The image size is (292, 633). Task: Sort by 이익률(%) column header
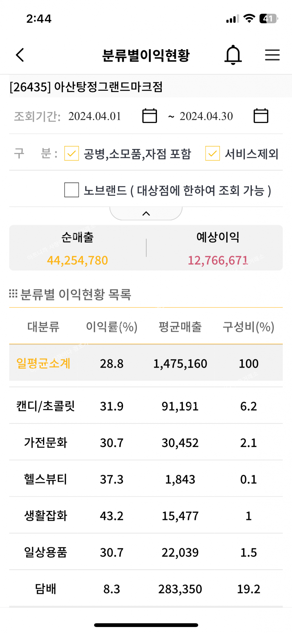coord(111,327)
